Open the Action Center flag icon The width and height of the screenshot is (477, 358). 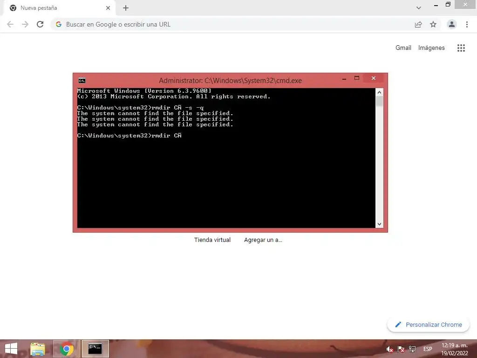click(401, 349)
